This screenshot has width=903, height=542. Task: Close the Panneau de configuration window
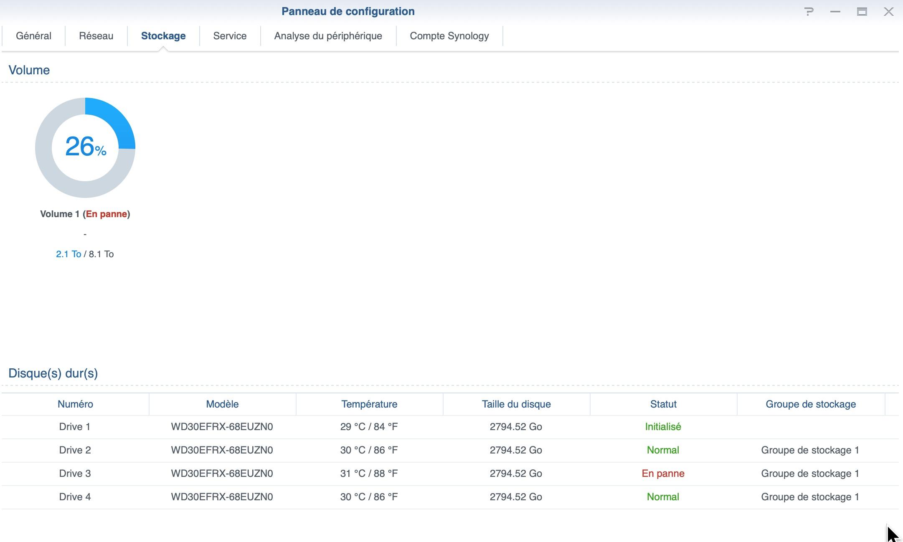(x=888, y=12)
